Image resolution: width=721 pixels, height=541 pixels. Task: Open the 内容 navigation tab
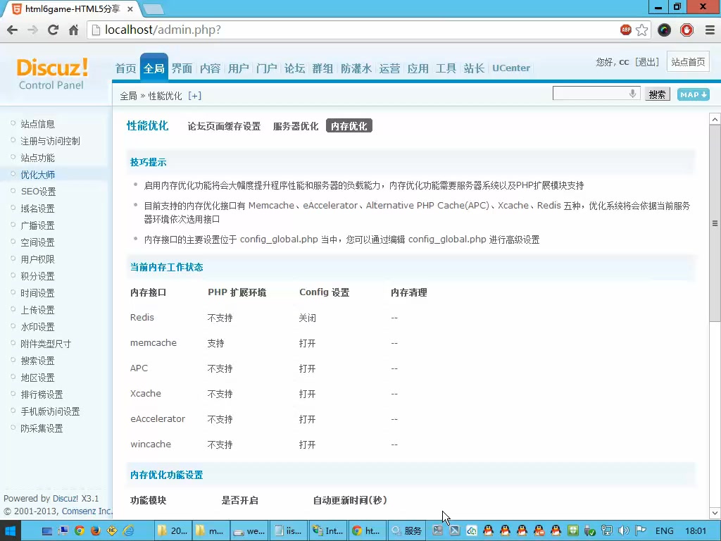tap(210, 68)
